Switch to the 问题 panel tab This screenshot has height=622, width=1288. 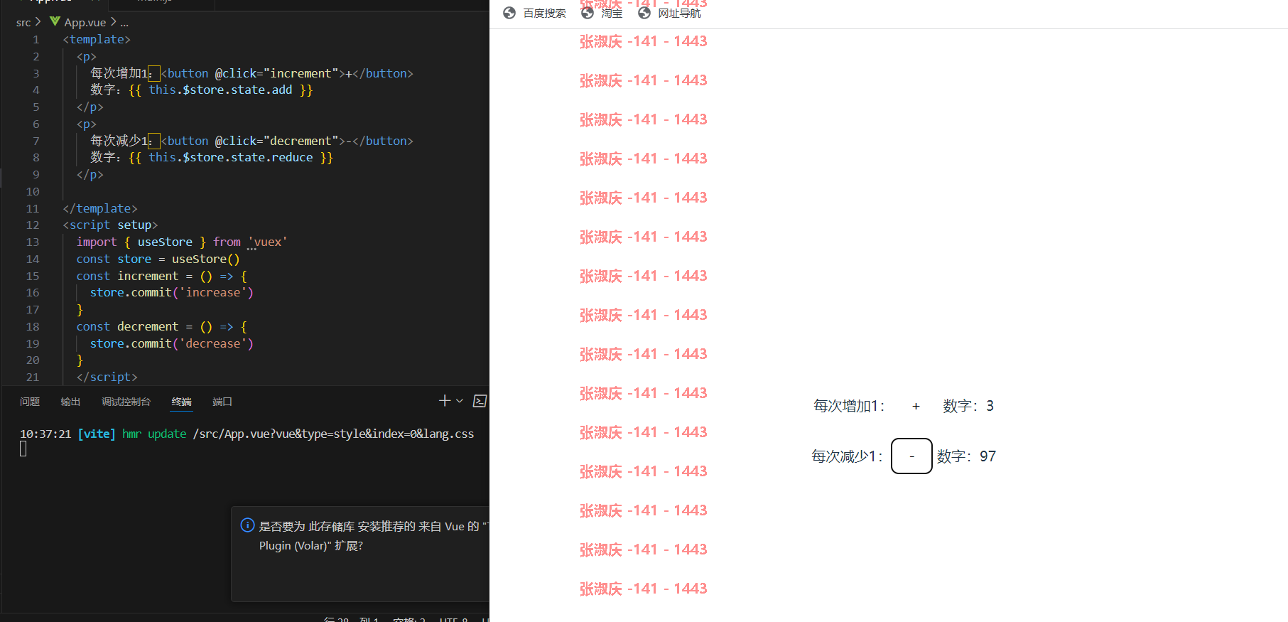(30, 402)
